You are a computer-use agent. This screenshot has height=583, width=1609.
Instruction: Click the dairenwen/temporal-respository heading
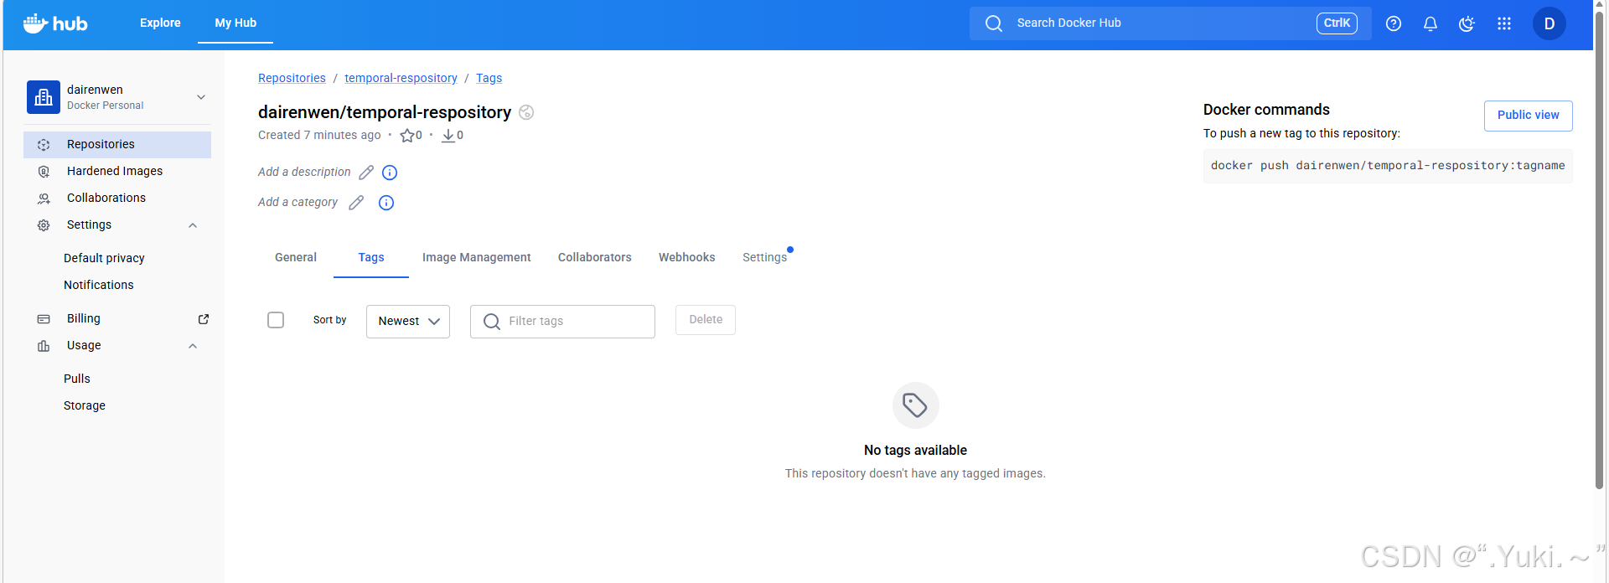pos(385,112)
